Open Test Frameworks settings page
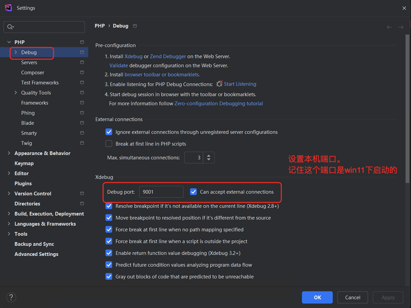 coord(40,82)
